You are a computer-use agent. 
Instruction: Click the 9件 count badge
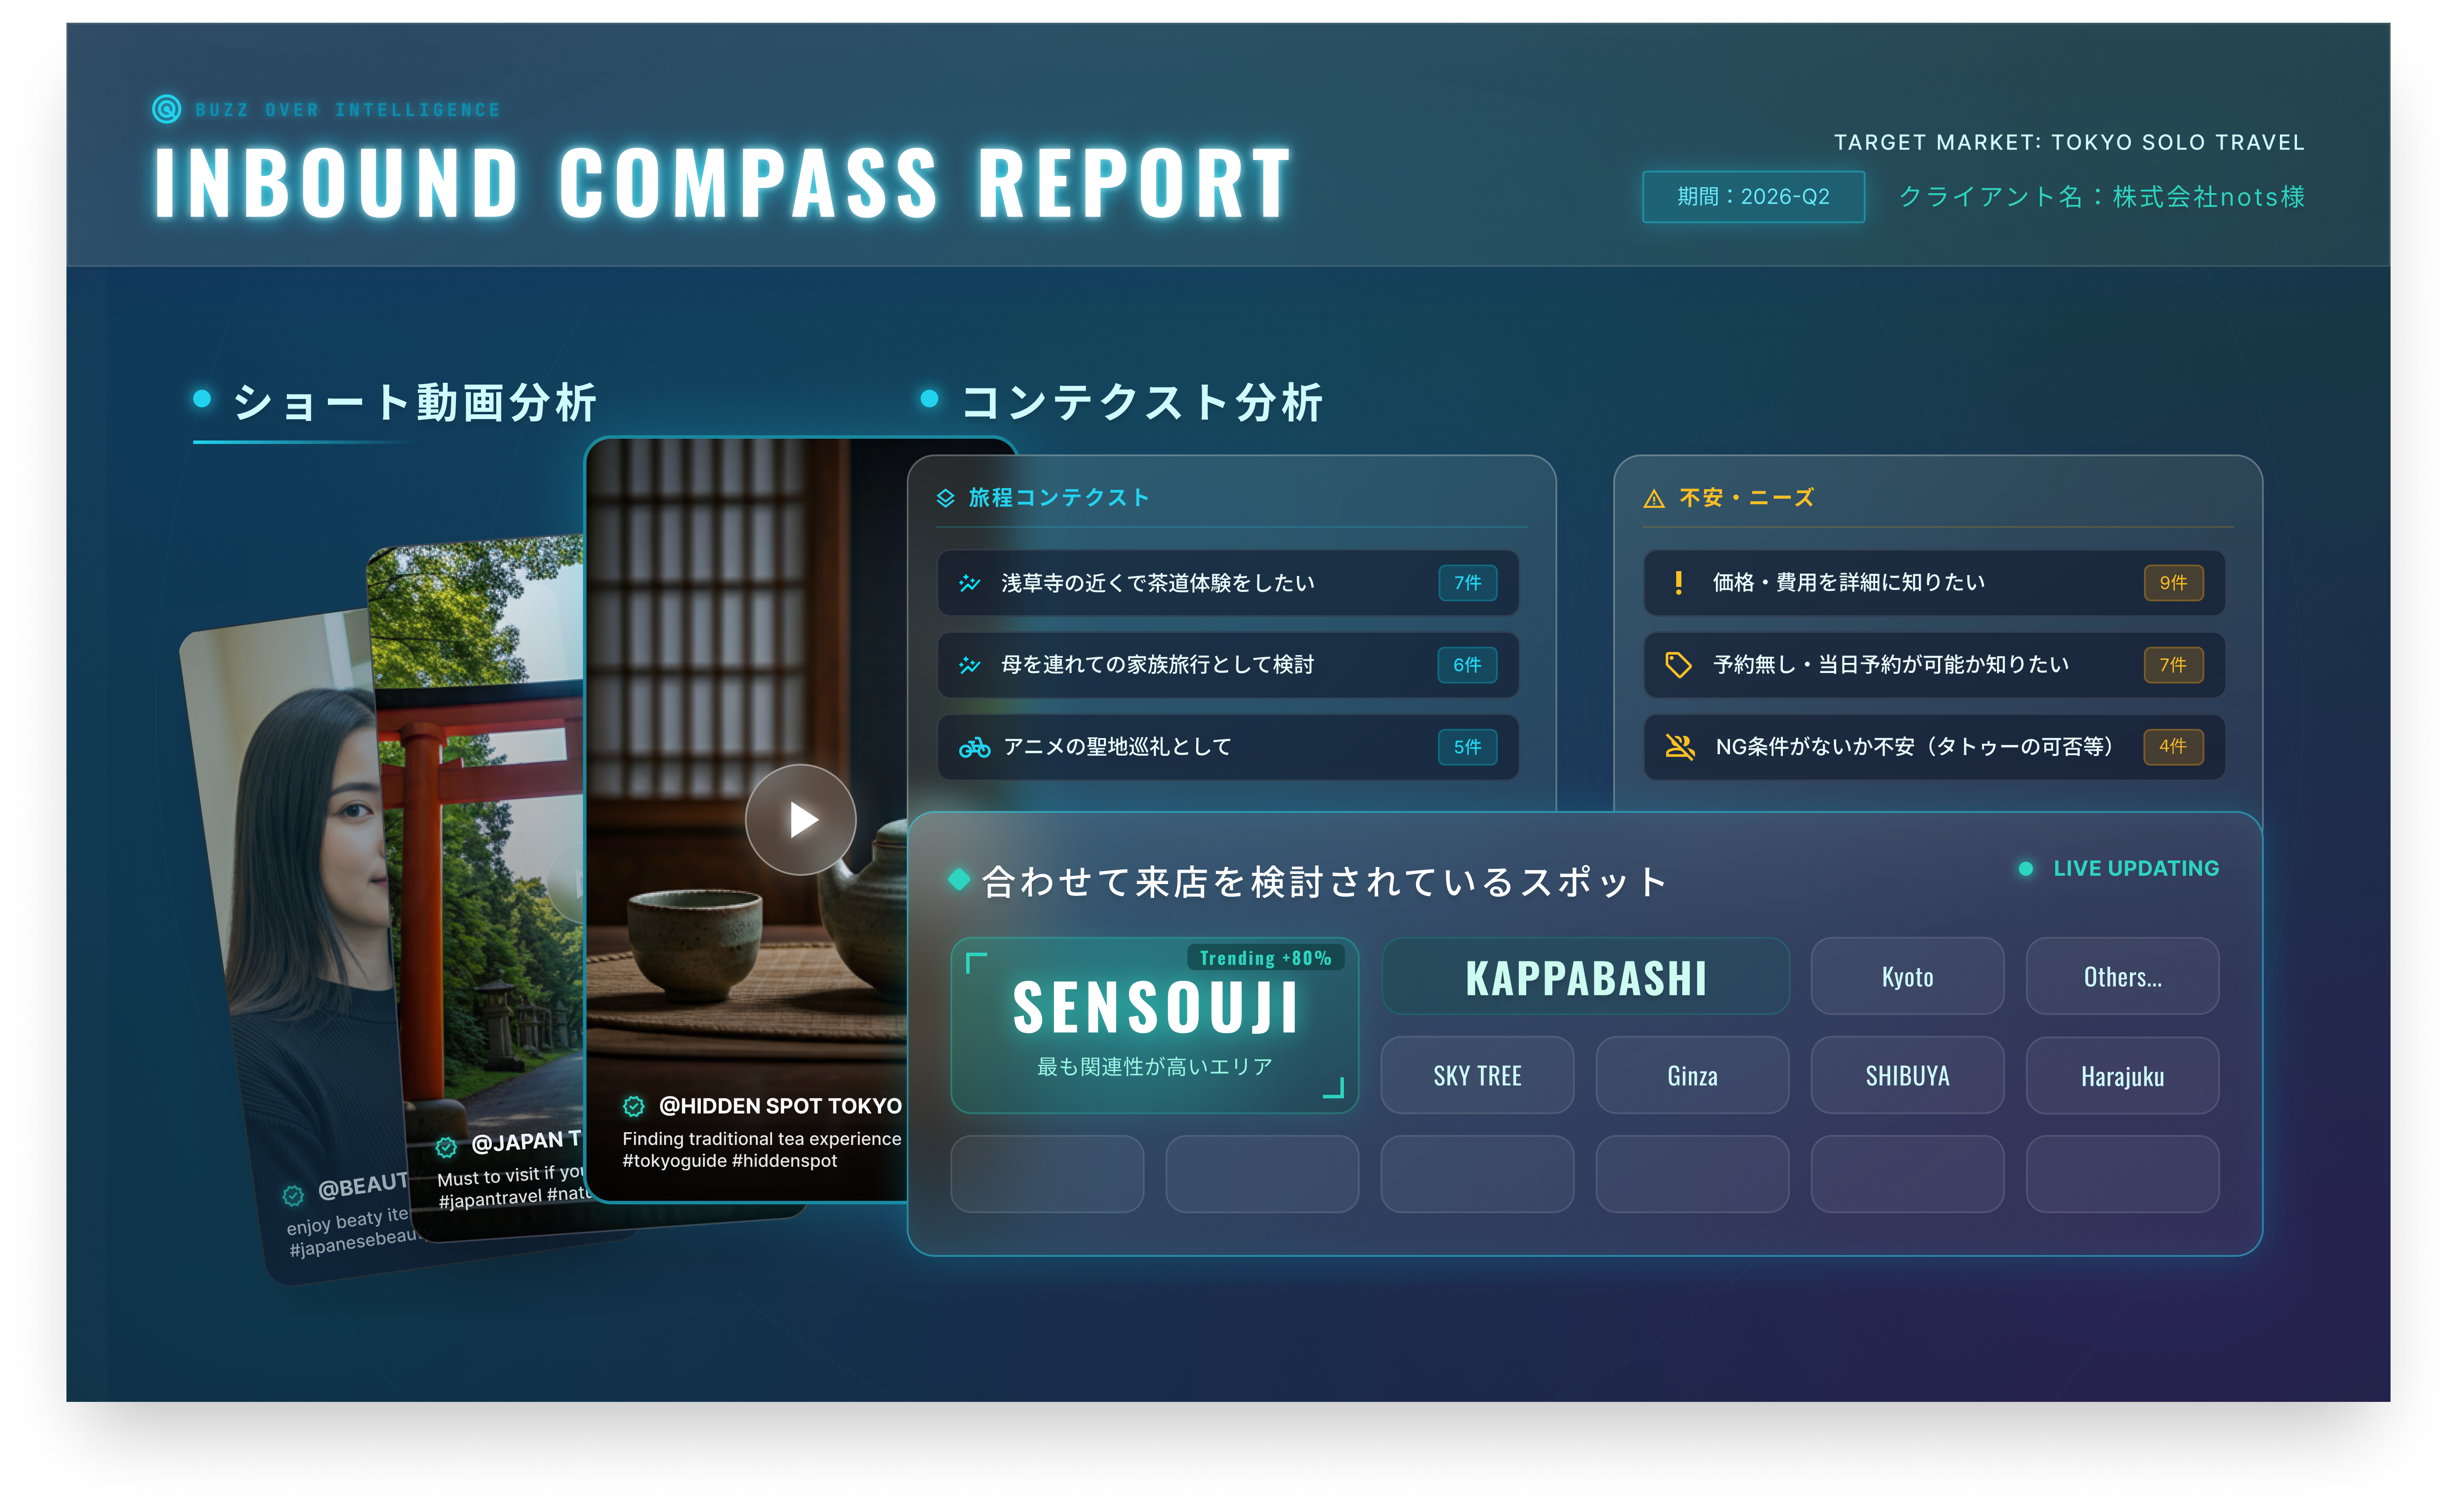2173,583
